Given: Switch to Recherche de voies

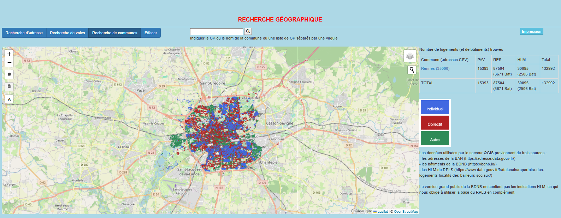Looking at the screenshot, I should (67, 33).
